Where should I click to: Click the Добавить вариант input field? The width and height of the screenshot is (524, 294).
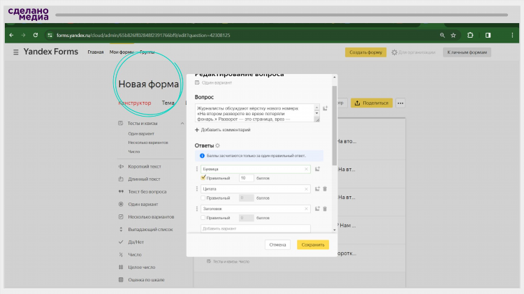[255, 228]
